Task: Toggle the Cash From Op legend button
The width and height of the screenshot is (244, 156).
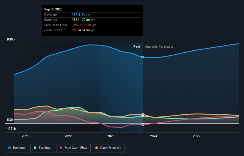Action: pos(108,148)
